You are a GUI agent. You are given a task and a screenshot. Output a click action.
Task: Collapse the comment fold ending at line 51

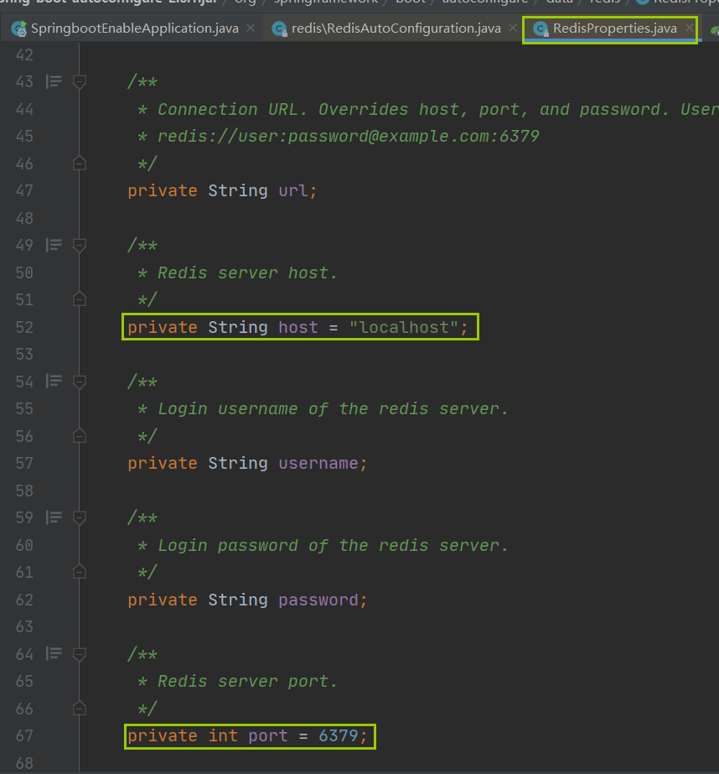(80, 299)
